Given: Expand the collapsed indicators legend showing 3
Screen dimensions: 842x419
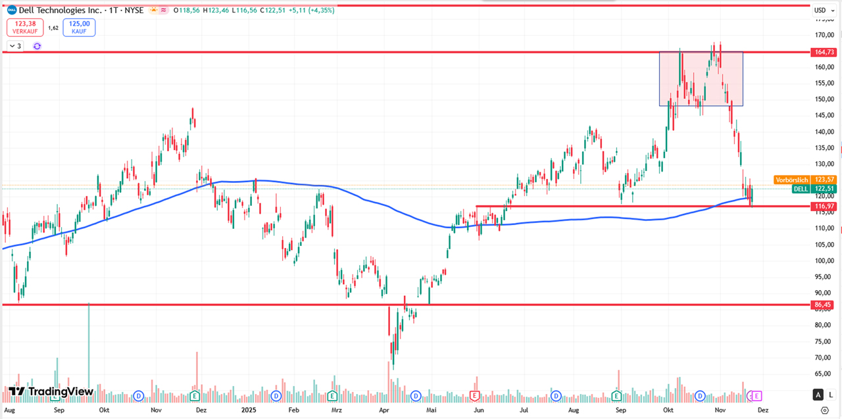Looking at the screenshot, I should point(14,46).
